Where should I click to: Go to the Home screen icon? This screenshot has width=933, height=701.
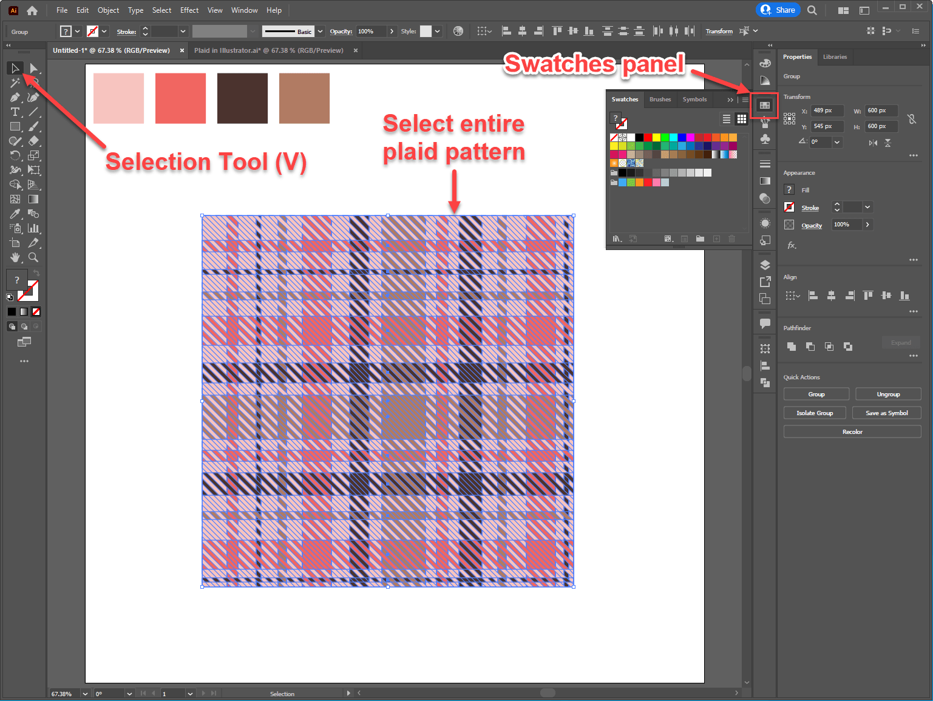(x=32, y=10)
